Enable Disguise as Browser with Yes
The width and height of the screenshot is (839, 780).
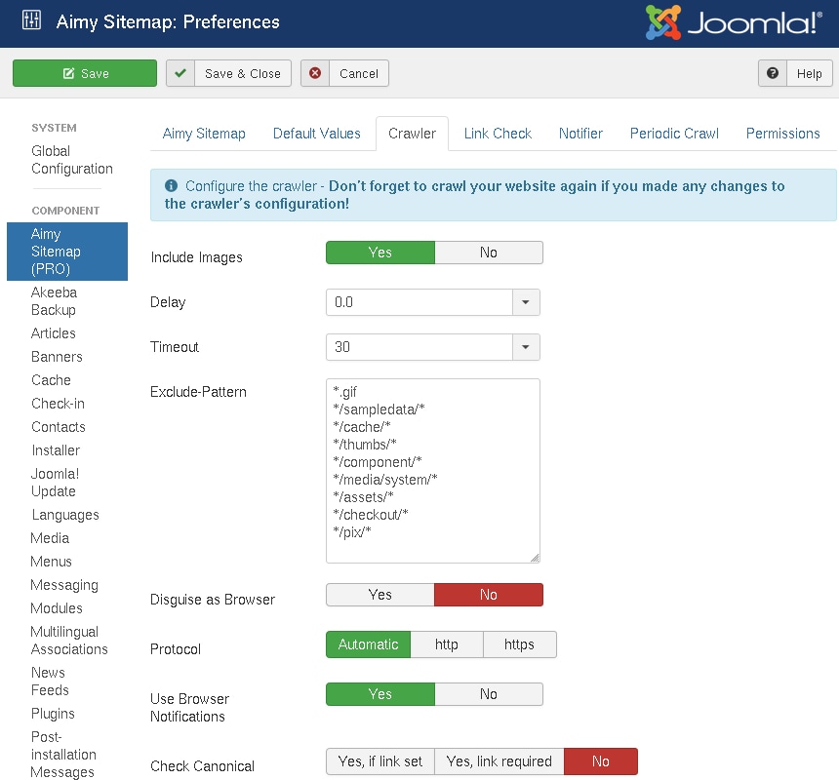coord(380,595)
